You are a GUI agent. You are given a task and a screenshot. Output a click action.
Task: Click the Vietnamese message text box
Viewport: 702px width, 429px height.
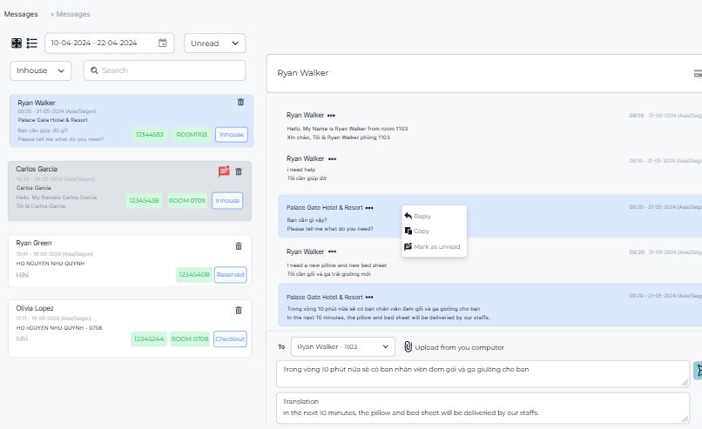coord(483,374)
